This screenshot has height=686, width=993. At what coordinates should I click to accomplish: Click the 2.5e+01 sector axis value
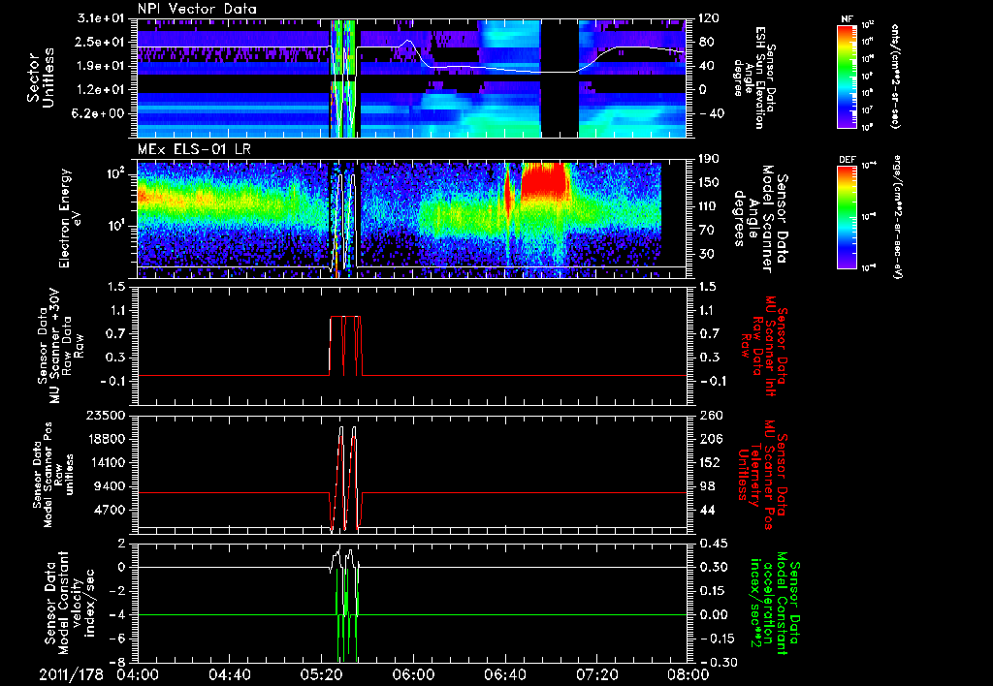pos(101,42)
